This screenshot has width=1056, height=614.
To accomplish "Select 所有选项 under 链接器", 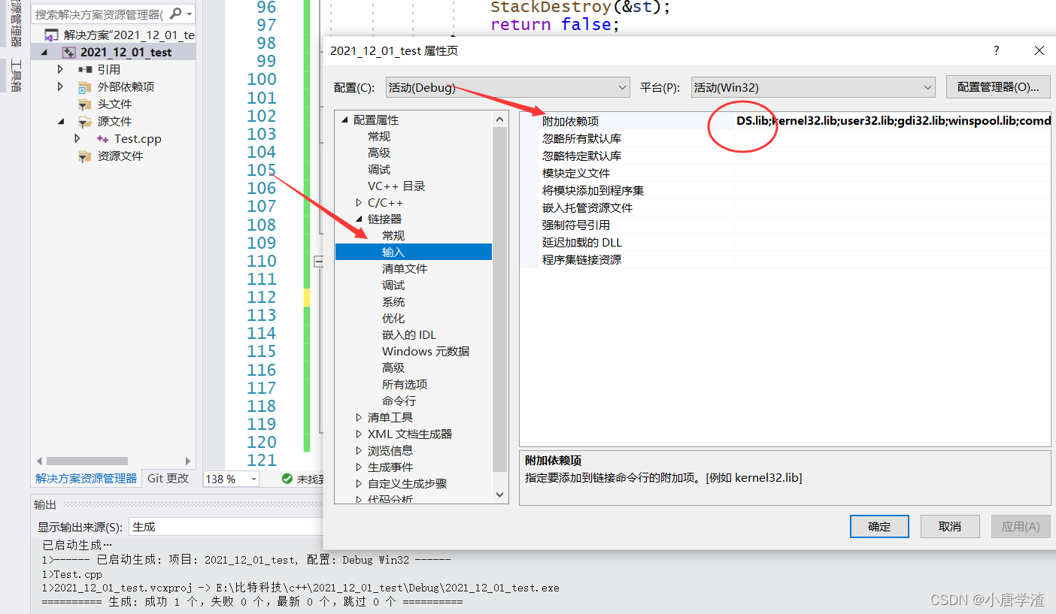I will tap(405, 384).
